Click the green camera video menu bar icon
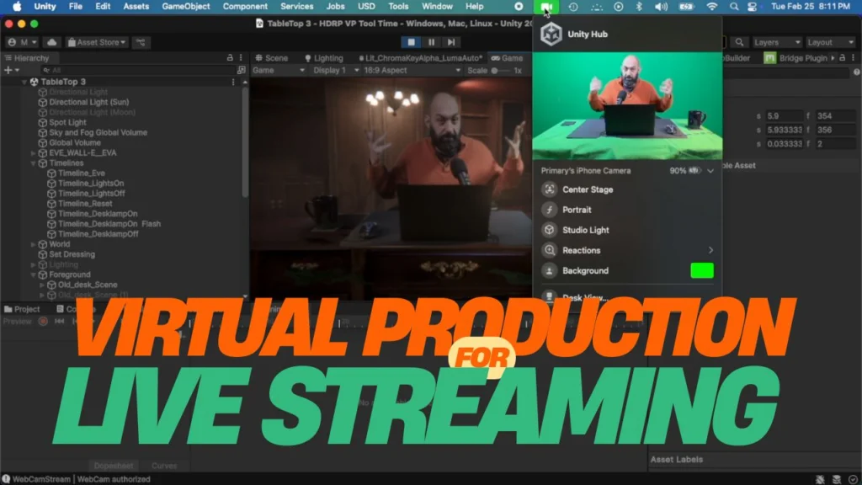This screenshot has width=862, height=485. click(x=546, y=7)
